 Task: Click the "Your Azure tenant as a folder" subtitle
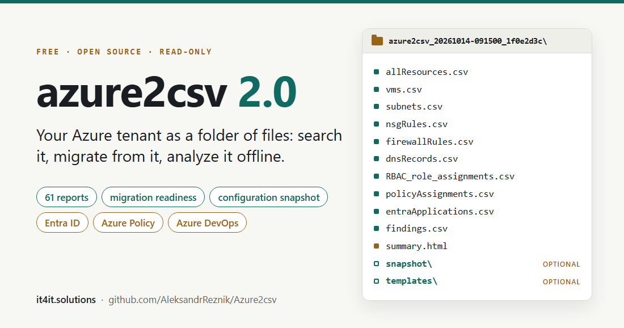[189, 146]
